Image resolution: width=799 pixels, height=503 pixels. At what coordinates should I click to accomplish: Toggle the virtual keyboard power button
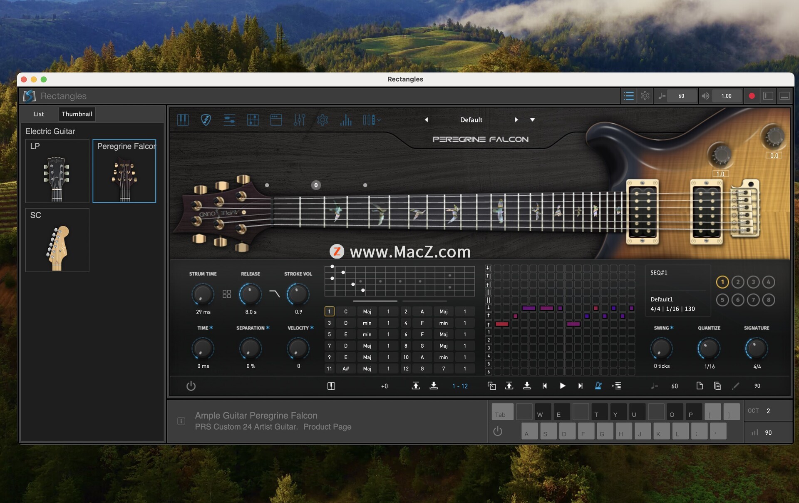pyautogui.click(x=498, y=431)
